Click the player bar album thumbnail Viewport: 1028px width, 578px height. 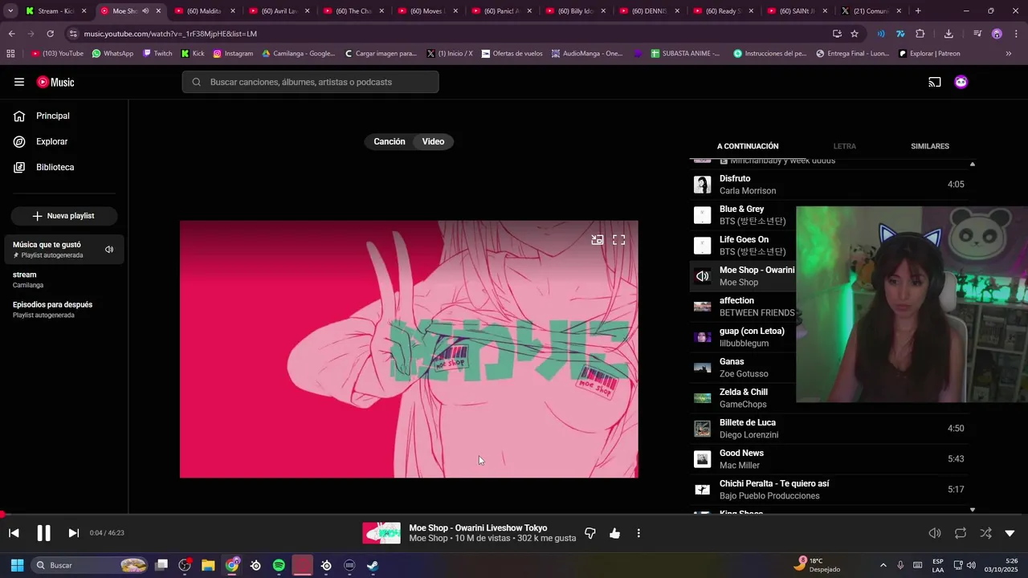tap(381, 533)
